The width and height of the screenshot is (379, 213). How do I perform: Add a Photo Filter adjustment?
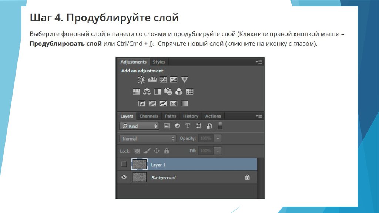pos(168,92)
